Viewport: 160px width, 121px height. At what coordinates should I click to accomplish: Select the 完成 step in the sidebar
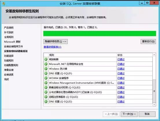(x=6, y=79)
